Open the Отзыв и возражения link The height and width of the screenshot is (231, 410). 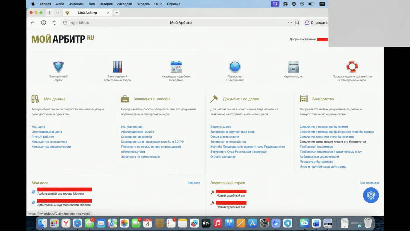click(x=225, y=137)
